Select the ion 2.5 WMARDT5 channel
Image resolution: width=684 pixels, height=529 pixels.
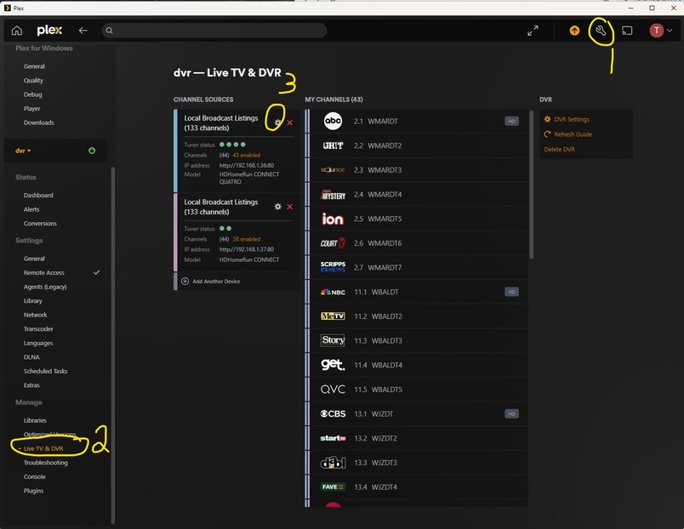(416, 219)
